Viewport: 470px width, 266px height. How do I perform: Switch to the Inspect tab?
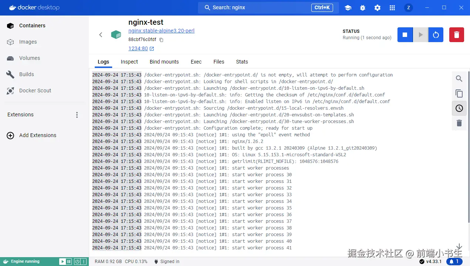click(x=129, y=62)
